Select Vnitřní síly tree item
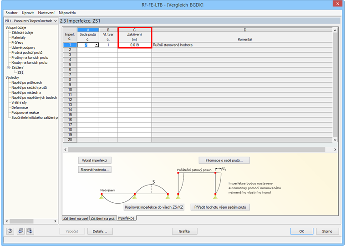 coord(19,102)
